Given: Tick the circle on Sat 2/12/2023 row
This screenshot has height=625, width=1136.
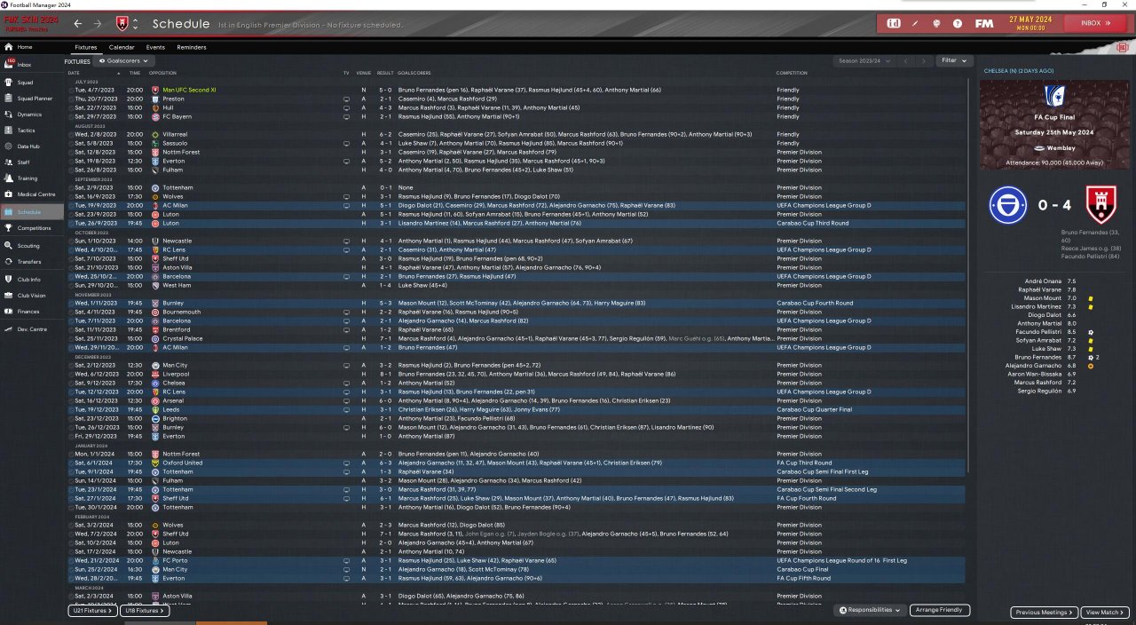Looking at the screenshot, I should tap(71, 365).
